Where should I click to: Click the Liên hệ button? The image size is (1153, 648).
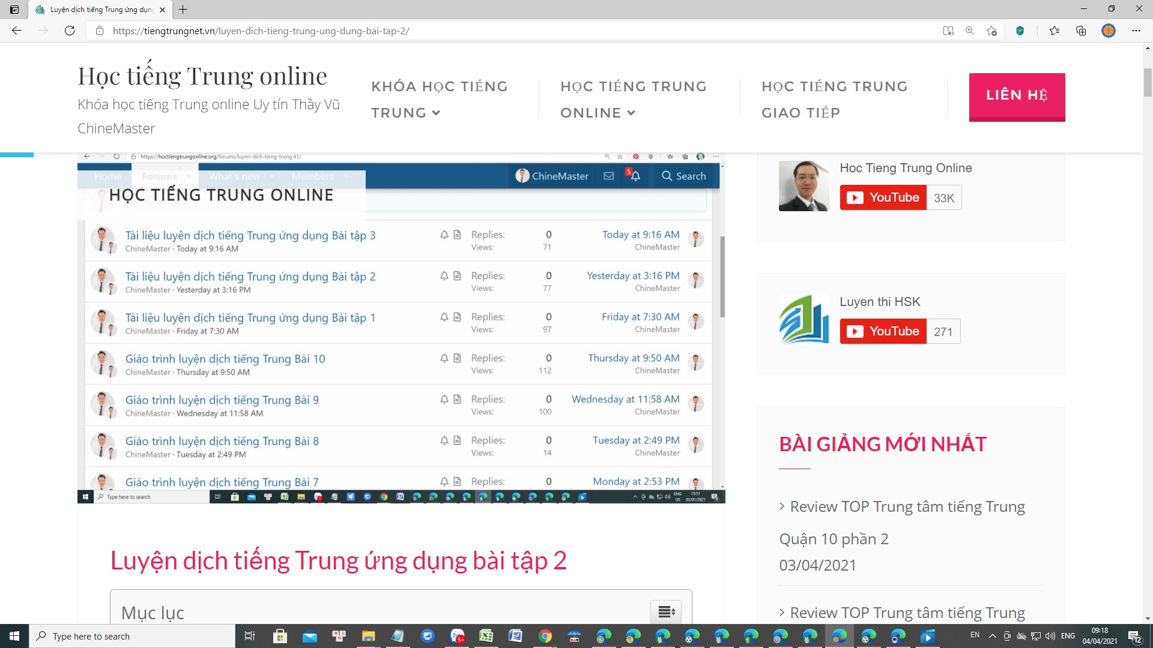(1017, 97)
